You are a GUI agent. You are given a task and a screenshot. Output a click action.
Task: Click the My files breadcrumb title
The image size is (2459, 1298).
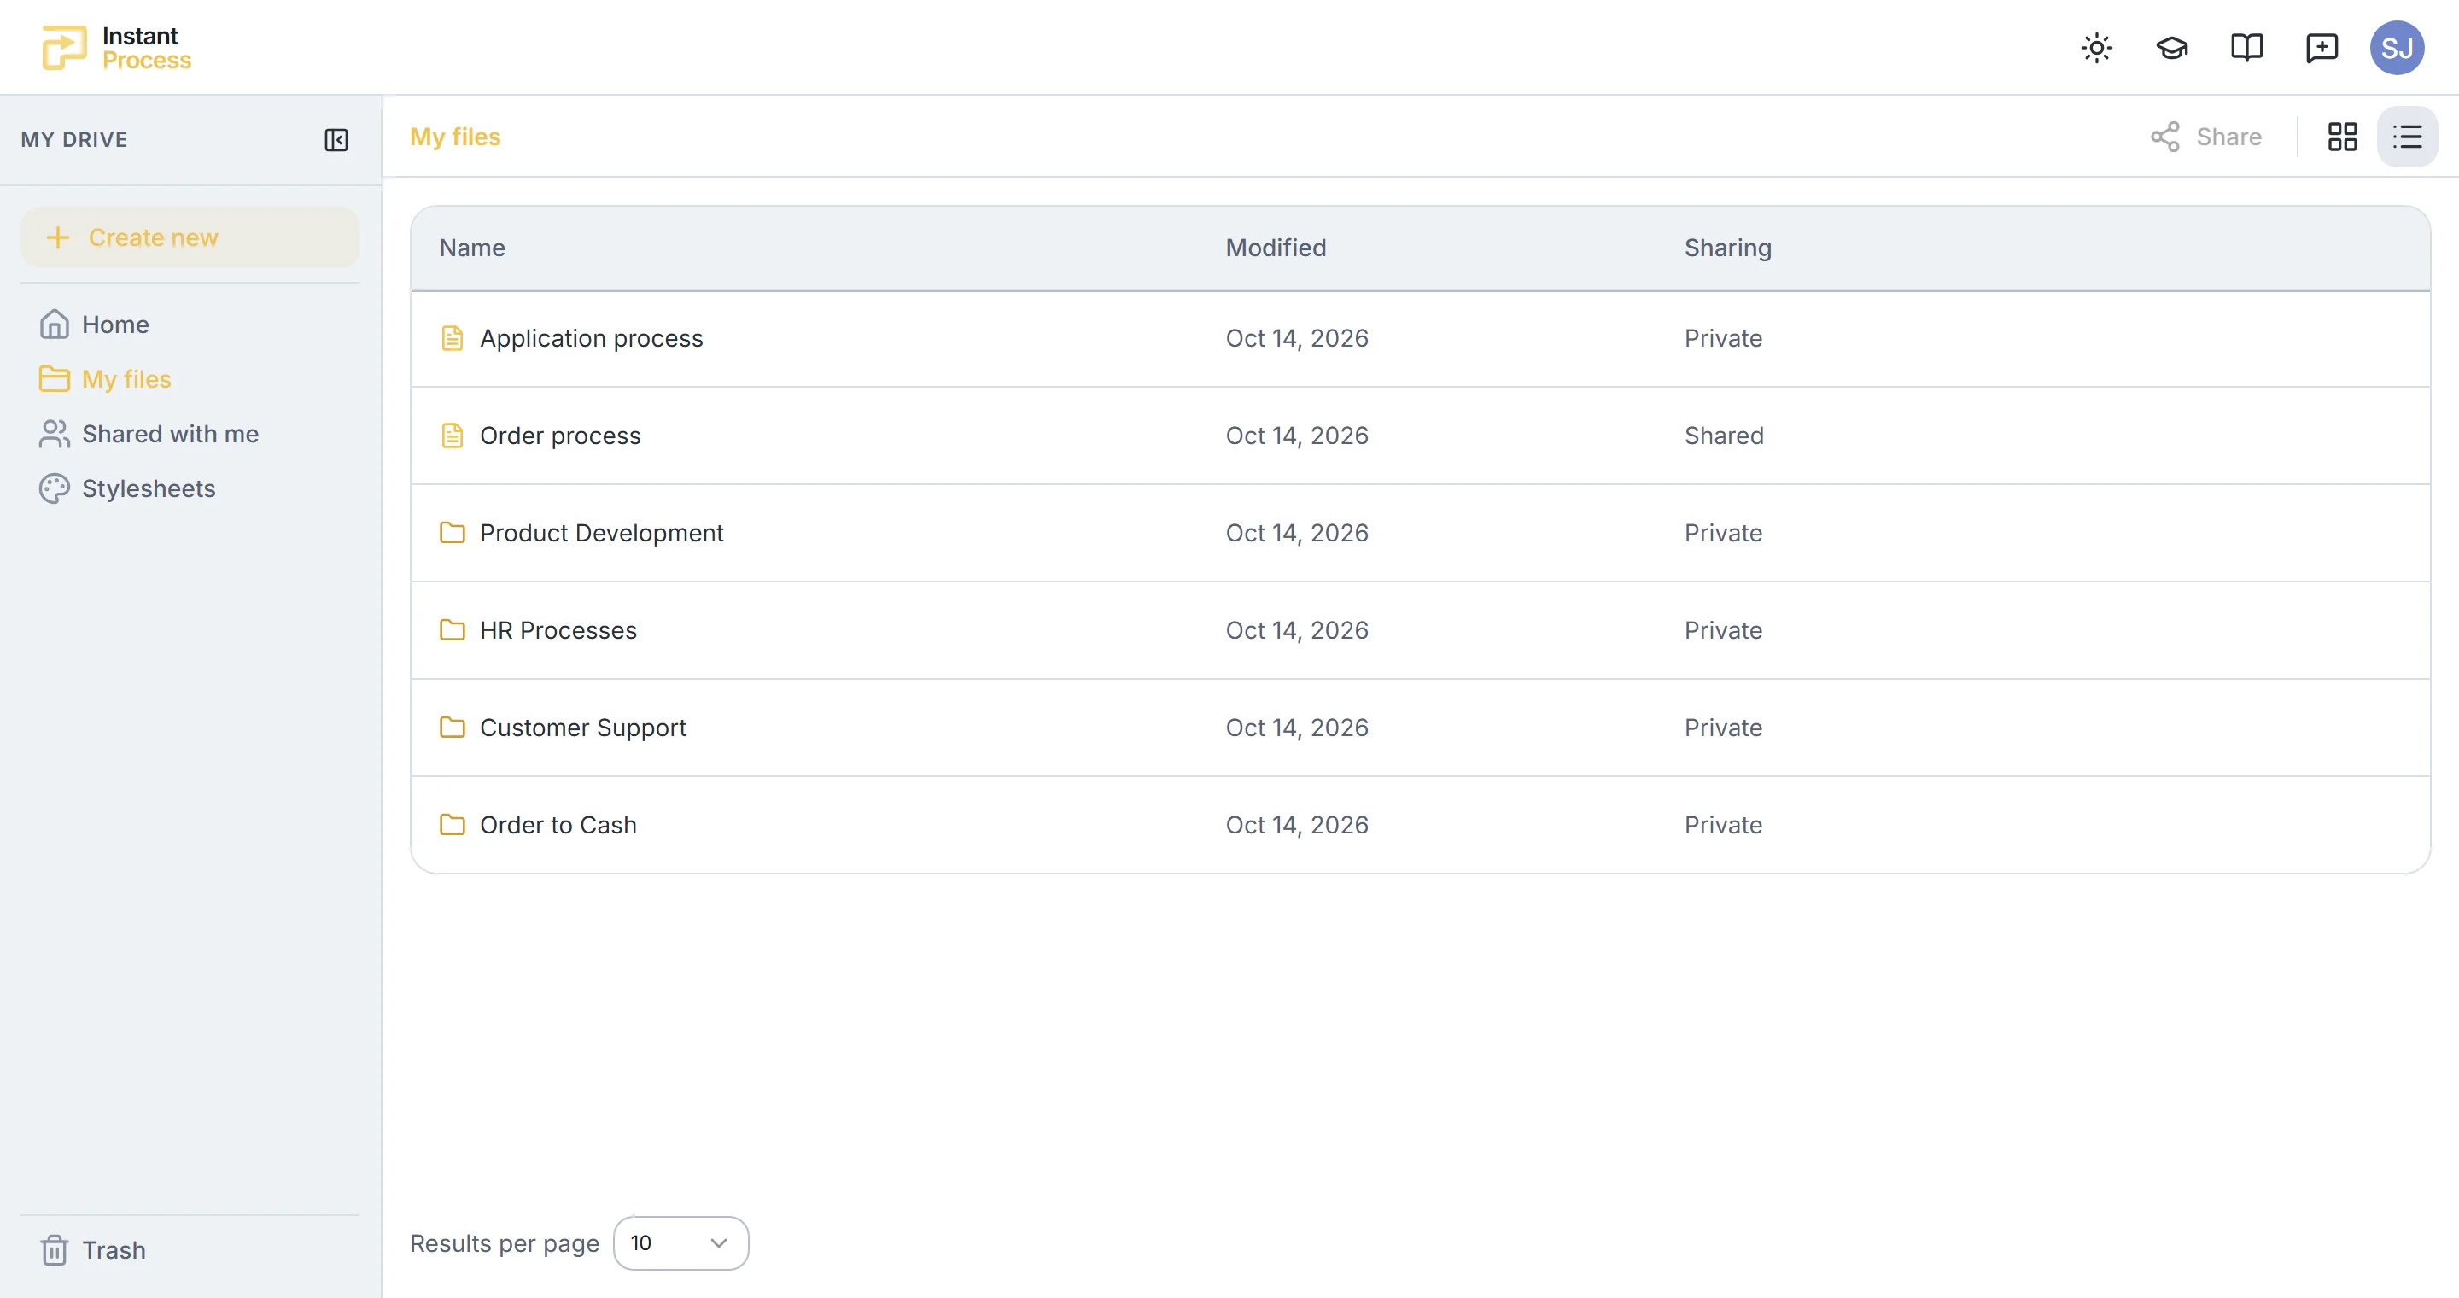point(454,137)
